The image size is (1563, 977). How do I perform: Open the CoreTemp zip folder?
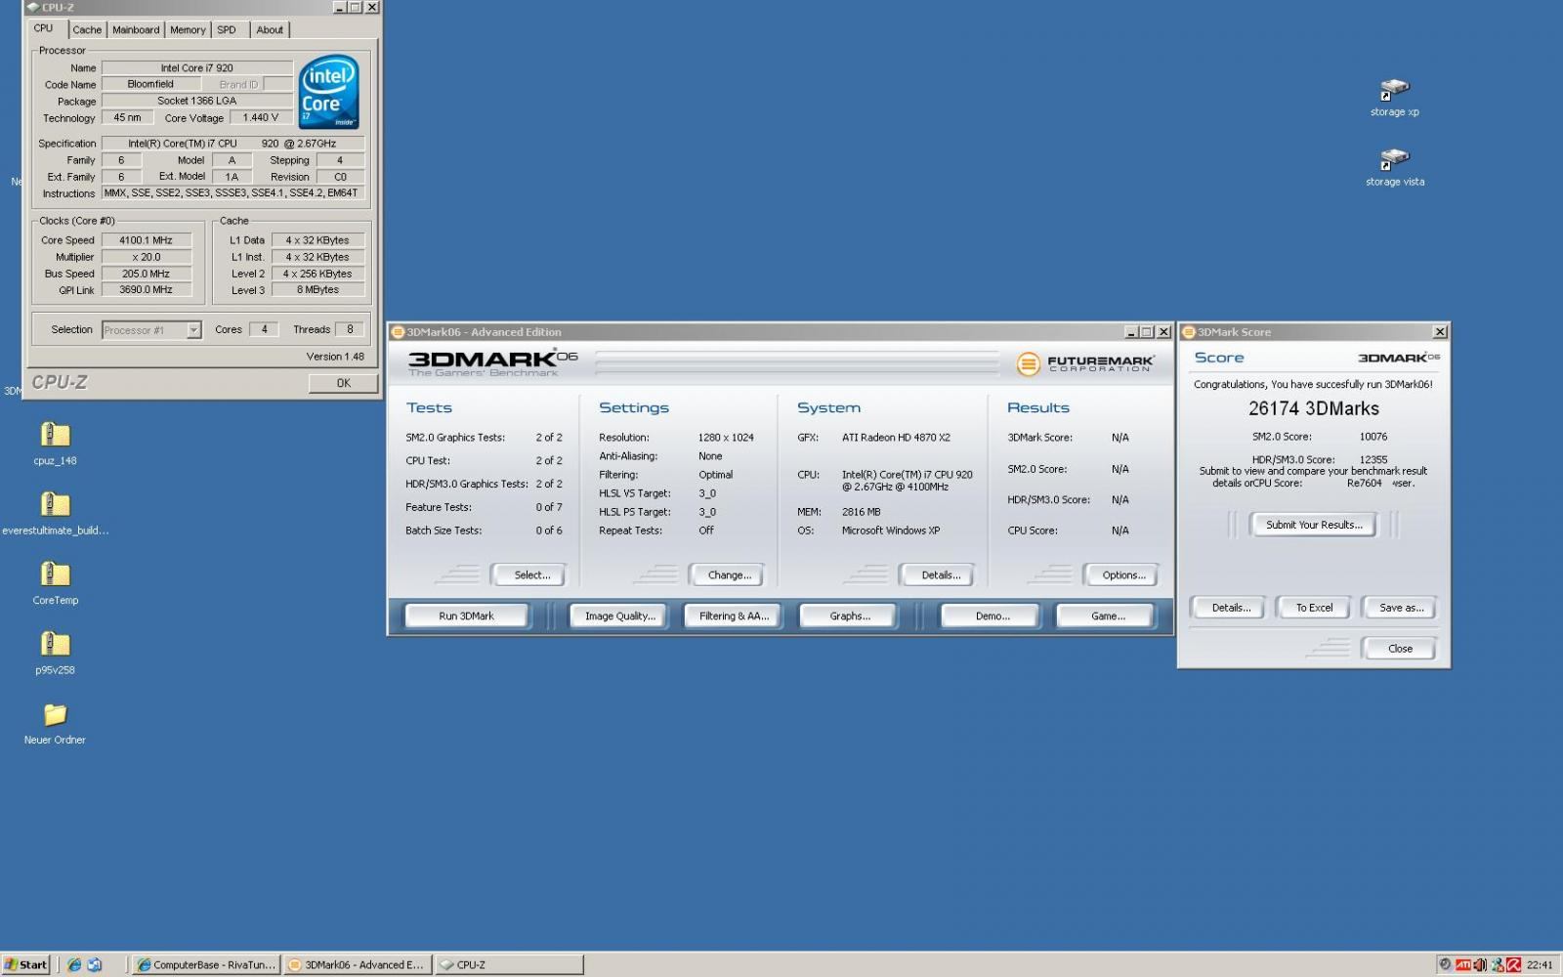(55, 573)
